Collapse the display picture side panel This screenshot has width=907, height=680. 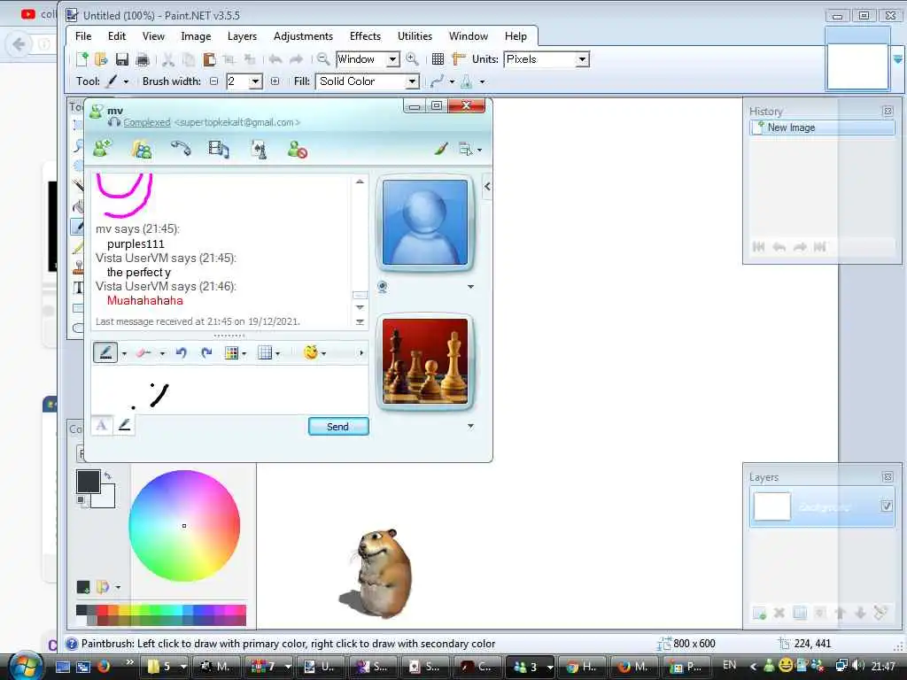point(487,186)
